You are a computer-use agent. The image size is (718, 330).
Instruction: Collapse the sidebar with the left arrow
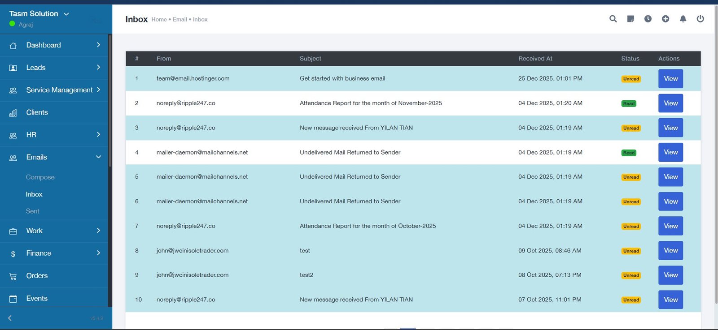point(10,318)
